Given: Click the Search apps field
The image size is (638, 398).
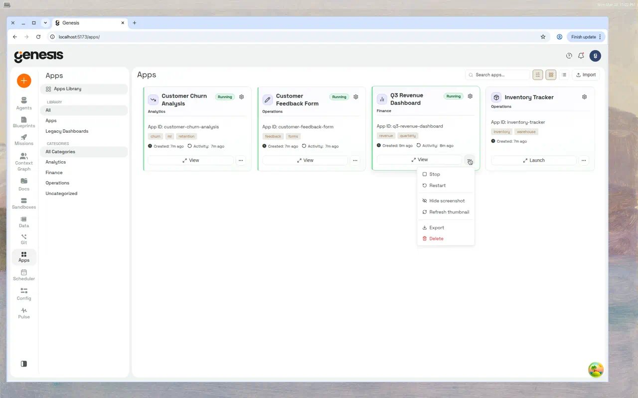Looking at the screenshot, I should tap(497, 75).
